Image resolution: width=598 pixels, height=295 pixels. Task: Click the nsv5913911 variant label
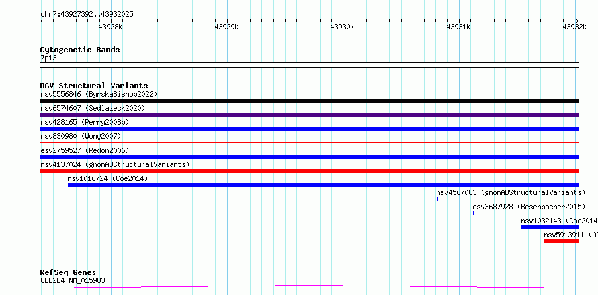(x=570, y=235)
